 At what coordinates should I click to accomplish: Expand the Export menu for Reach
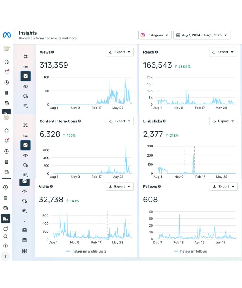(223, 52)
